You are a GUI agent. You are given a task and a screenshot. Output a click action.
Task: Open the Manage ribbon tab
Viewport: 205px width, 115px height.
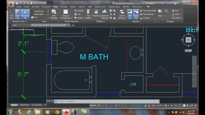pos(64,7)
